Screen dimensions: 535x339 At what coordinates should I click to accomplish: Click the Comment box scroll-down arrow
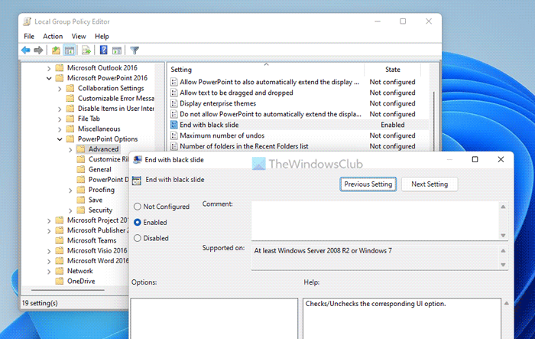[x=503, y=236]
